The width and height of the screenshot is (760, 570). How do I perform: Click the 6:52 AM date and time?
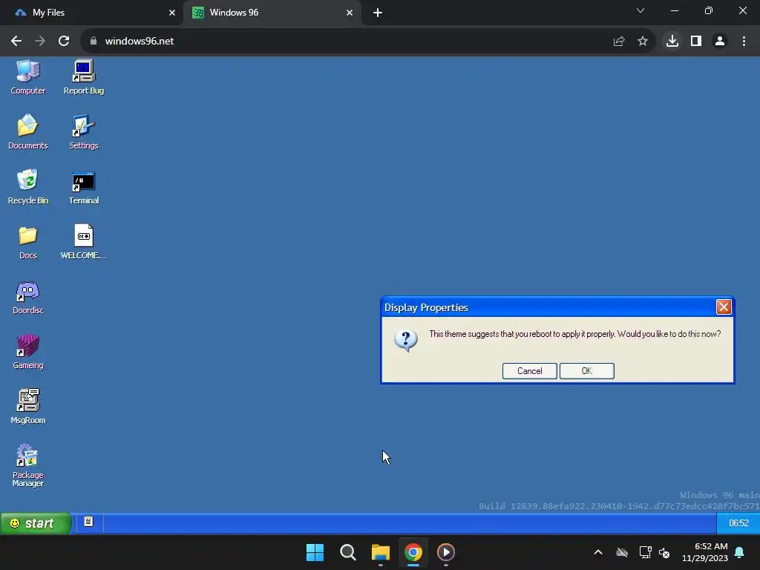coord(705,552)
